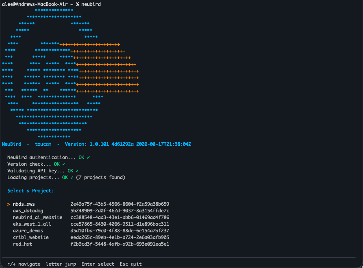The image size is (363, 268).
Task: Click the version string 1.0.101
Action: [99, 144]
